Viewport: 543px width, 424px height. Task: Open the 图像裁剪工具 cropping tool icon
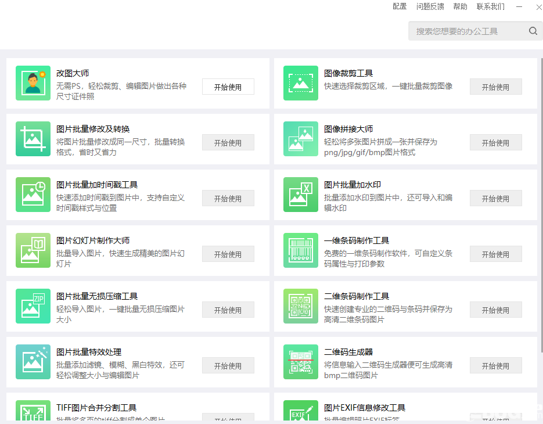[x=300, y=83]
